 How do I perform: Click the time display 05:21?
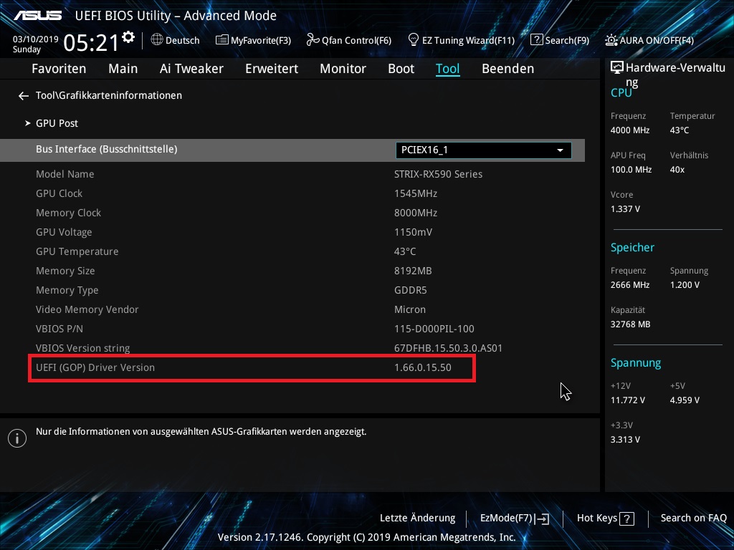point(91,43)
